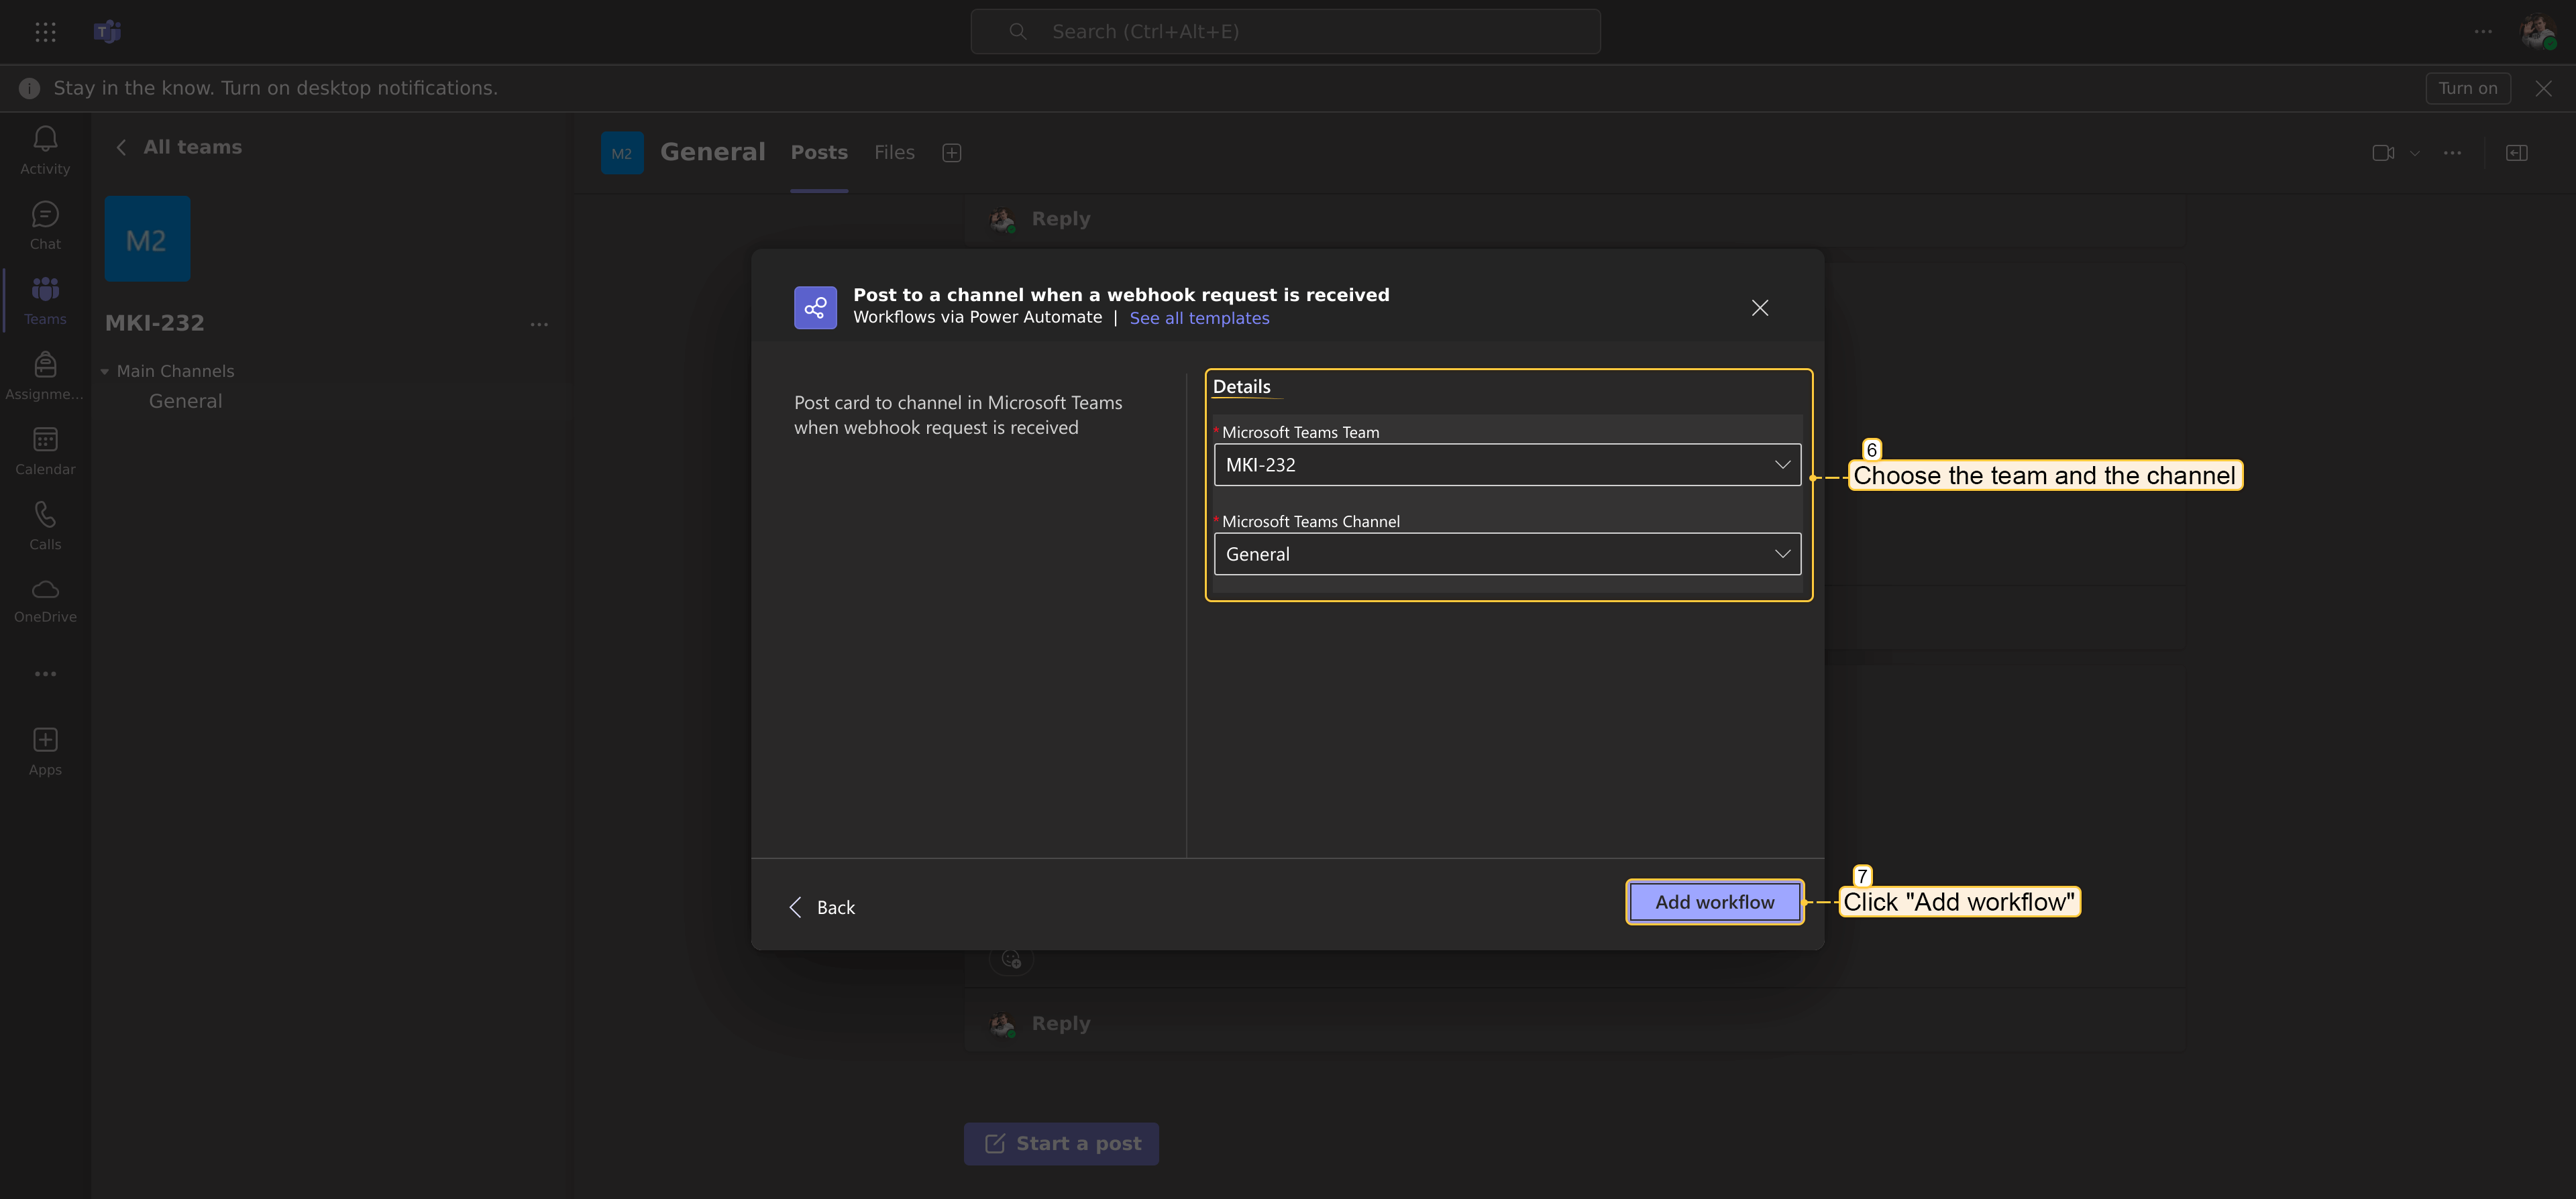The height and width of the screenshot is (1199, 2576).
Task: Open Chat in the sidebar
Action: pos(45,224)
